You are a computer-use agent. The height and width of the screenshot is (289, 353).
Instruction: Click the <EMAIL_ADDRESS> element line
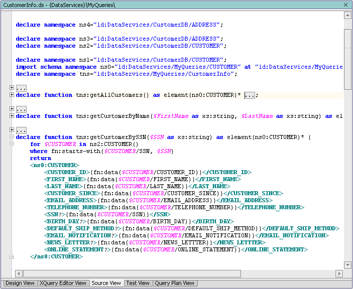(x=159, y=200)
